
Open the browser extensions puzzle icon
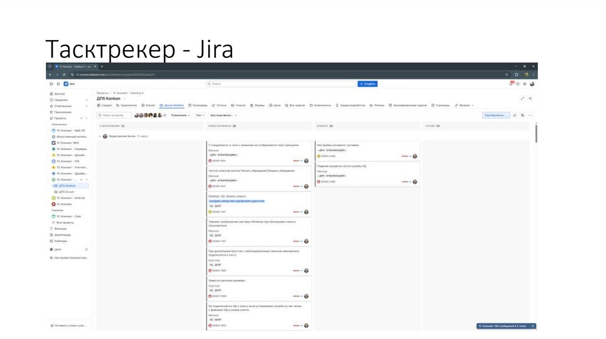pyautogui.click(x=516, y=74)
